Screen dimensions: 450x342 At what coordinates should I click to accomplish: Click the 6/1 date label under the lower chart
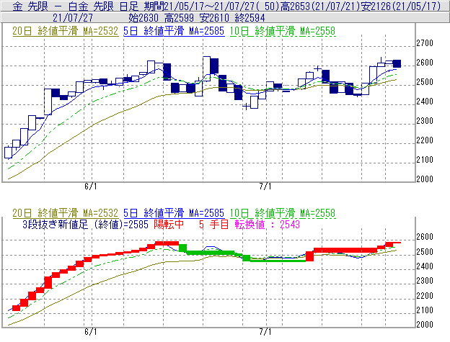click(91, 332)
